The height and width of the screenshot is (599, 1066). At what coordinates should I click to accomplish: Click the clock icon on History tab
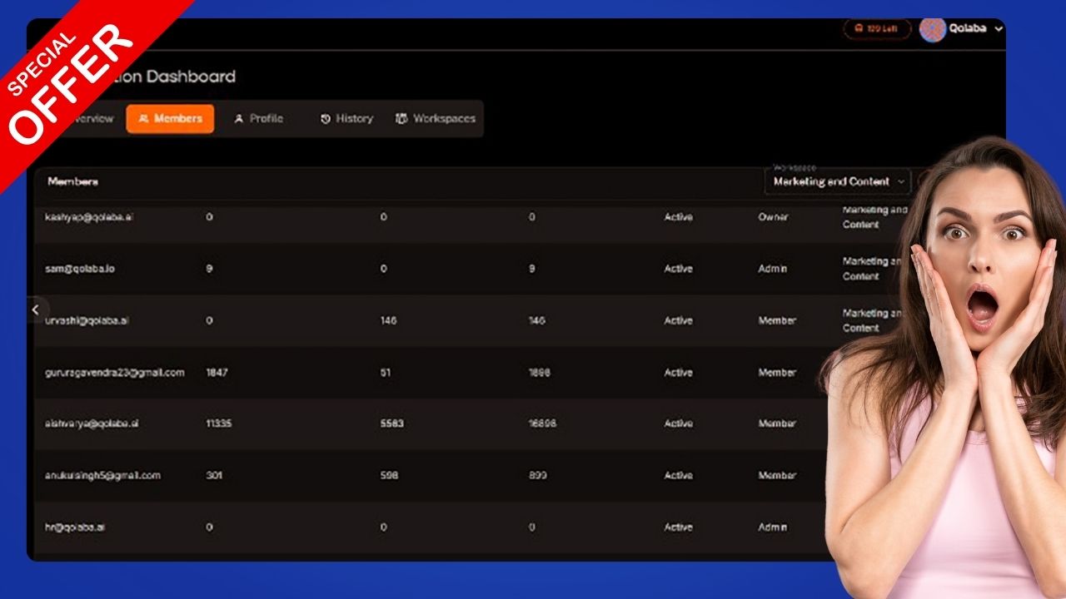(x=326, y=119)
